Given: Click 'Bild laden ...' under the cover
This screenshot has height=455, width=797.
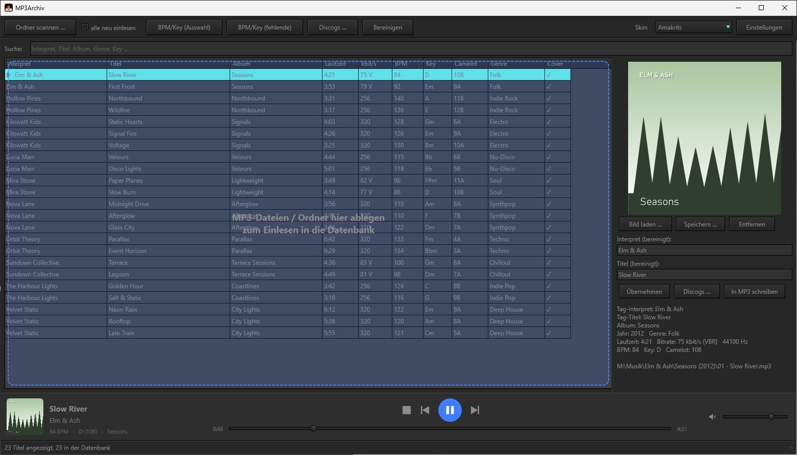Looking at the screenshot, I should coord(645,224).
